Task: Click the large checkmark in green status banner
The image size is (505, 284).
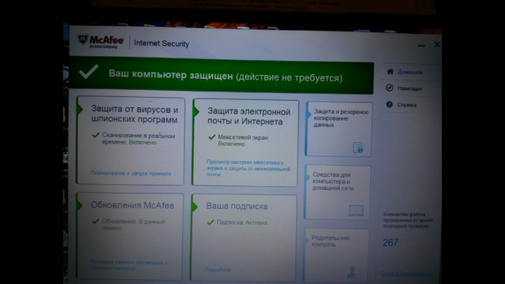Action: point(88,72)
